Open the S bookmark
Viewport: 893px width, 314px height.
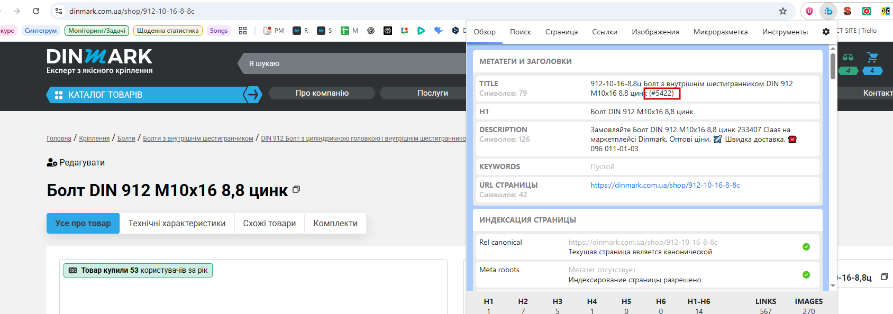325,31
